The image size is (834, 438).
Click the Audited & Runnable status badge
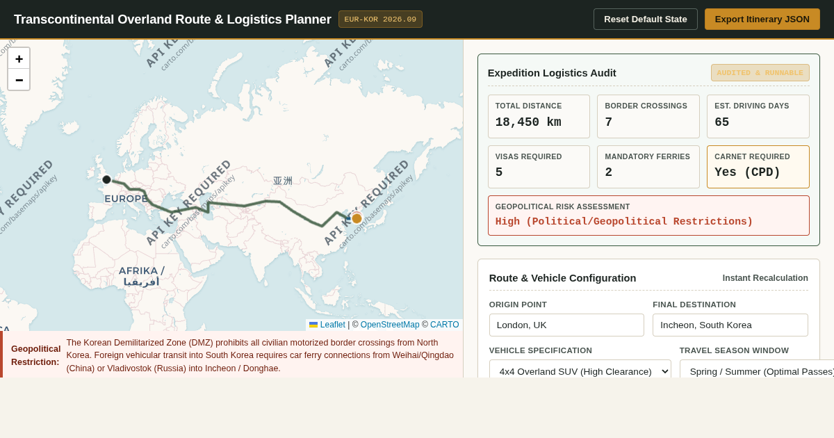tap(760, 72)
